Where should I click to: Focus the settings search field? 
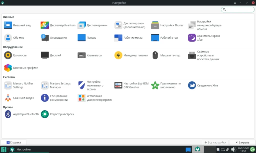(x=238, y=10)
